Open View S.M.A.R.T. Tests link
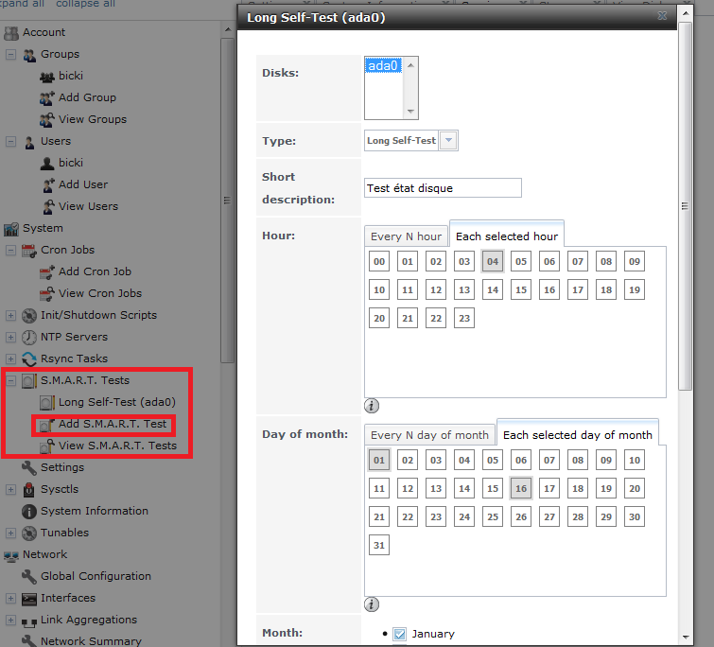The height and width of the screenshot is (647, 714). [x=117, y=446]
